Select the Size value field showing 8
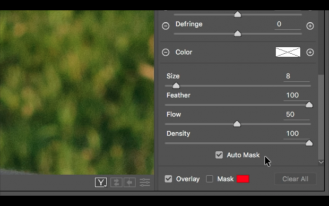The image size is (329, 206). pos(296,76)
